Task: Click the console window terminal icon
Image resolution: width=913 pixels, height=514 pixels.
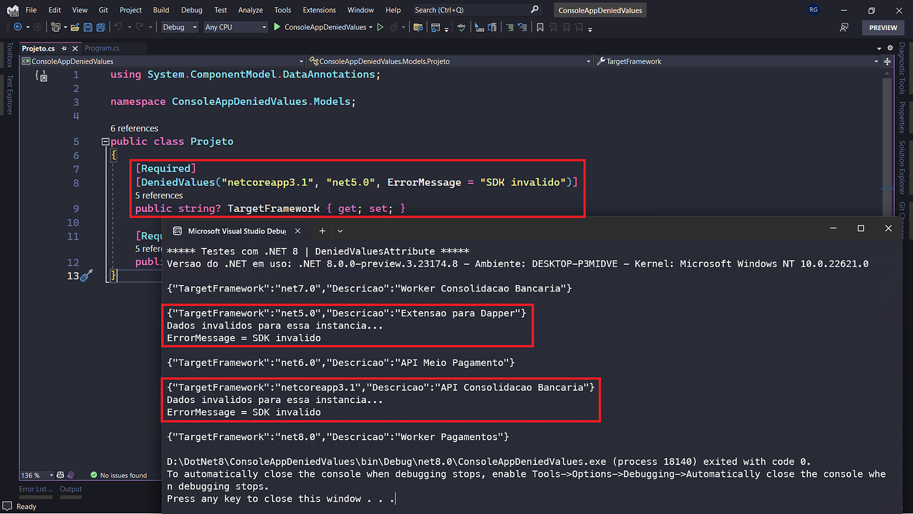Action: click(177, 231)
